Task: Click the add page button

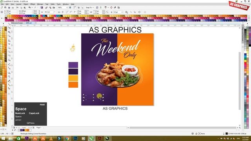Action: (x=33, y=128)
